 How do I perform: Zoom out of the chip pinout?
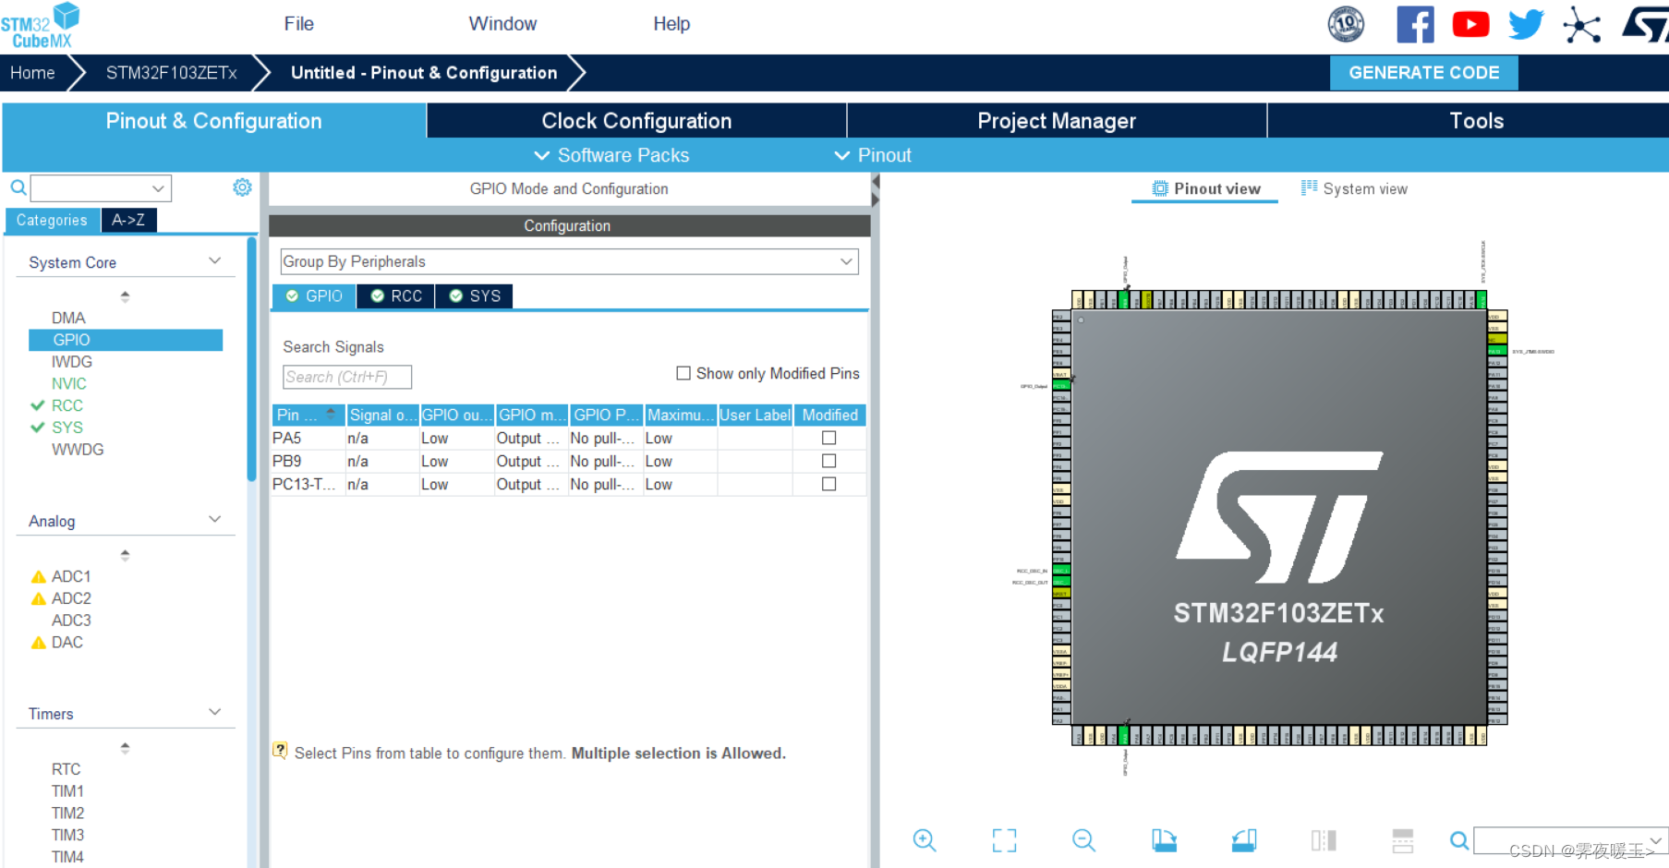1083,839
